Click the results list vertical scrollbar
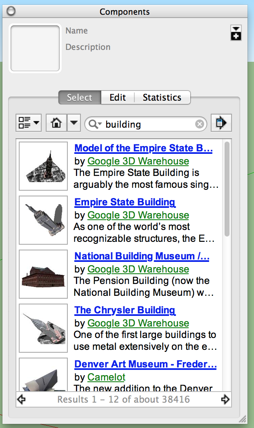 coord(227,189)
